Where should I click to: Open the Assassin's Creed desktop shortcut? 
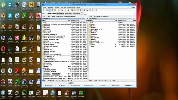click(10, 39)
